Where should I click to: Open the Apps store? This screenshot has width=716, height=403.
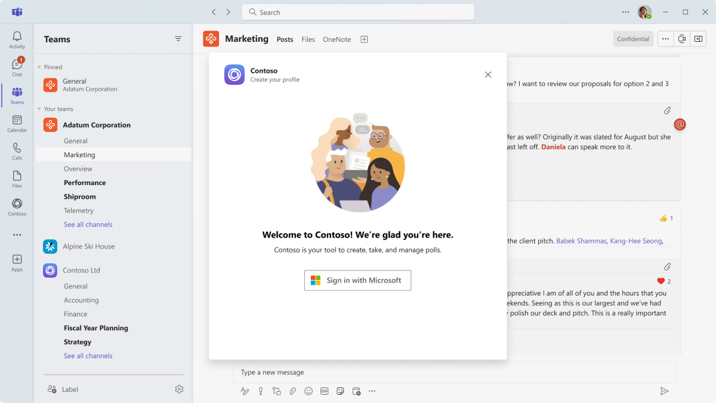click(x=17, y=263)
